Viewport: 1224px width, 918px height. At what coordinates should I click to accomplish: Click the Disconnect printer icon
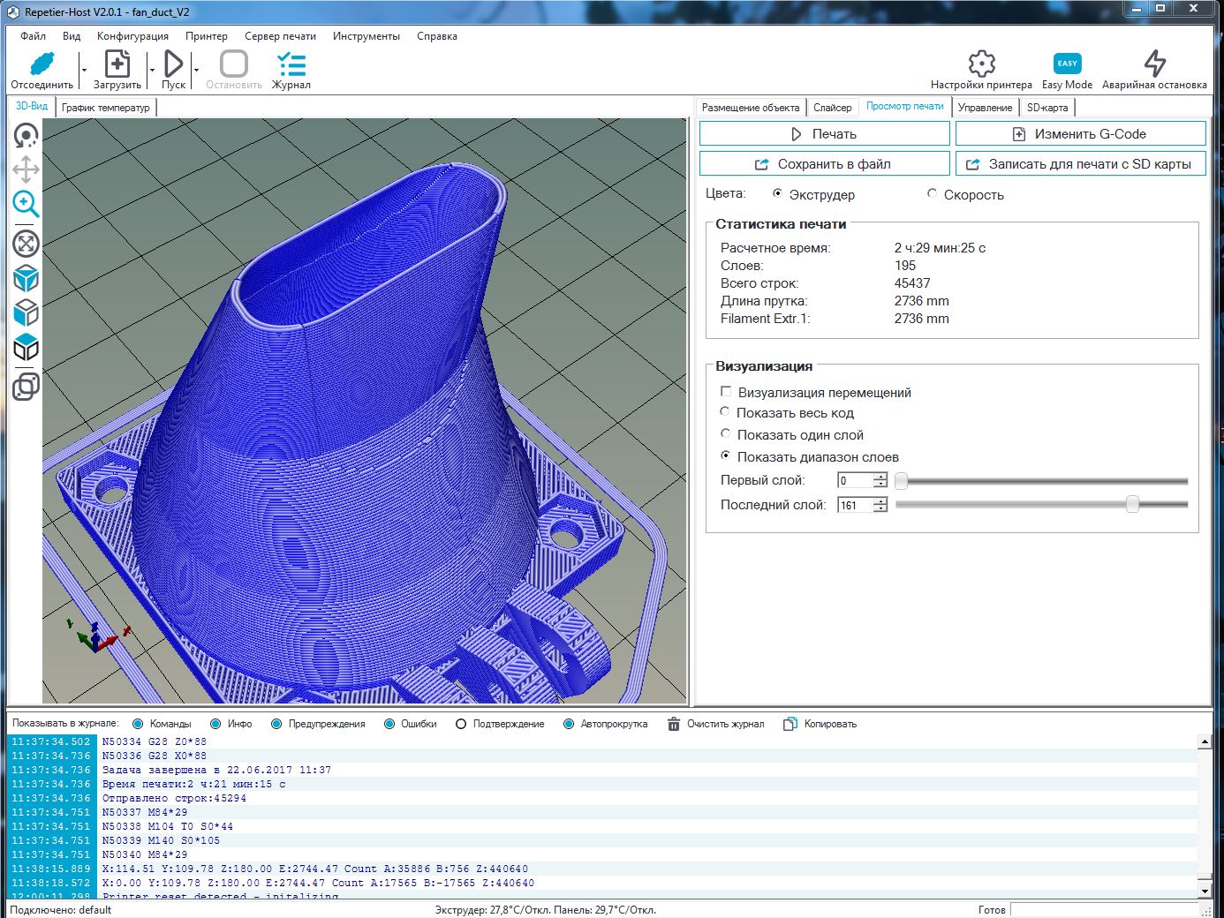pos(42,64)
